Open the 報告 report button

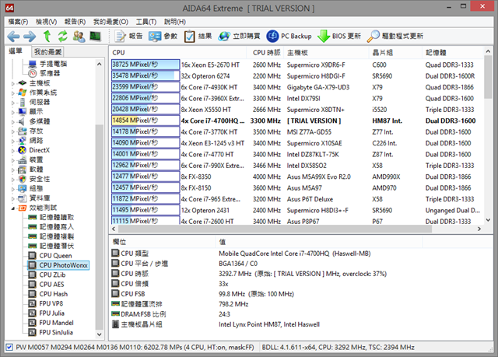point(128,37)
